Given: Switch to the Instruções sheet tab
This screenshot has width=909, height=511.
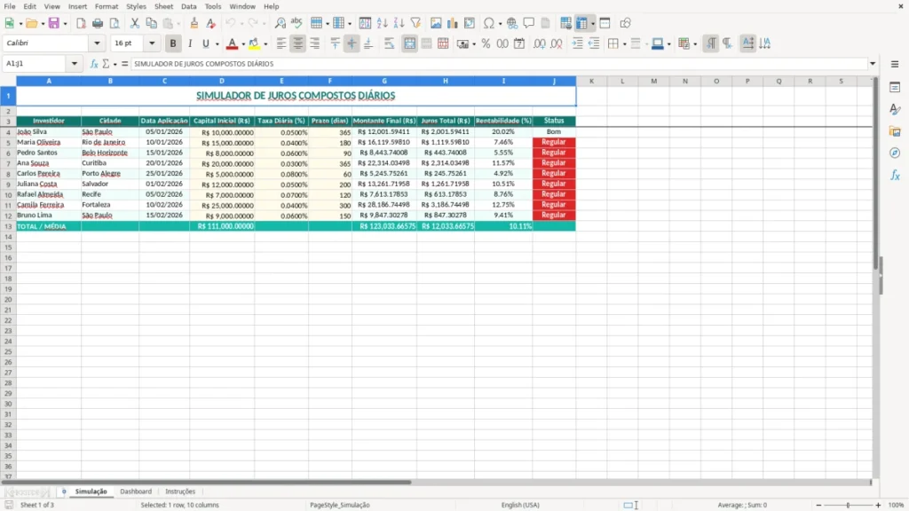Looking at the screenshot, I should point(180,491).
